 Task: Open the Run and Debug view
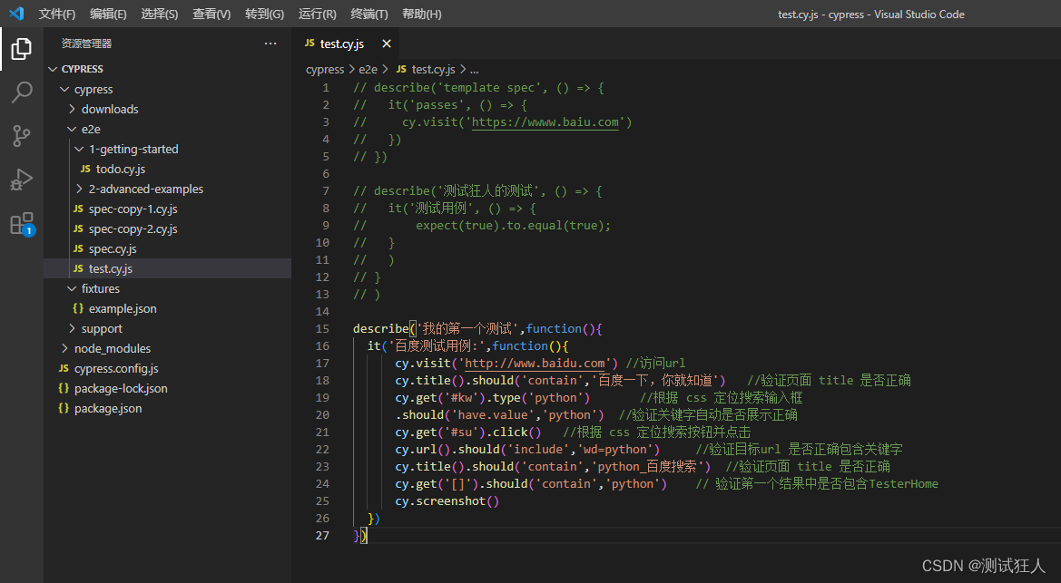pos(22,180)
